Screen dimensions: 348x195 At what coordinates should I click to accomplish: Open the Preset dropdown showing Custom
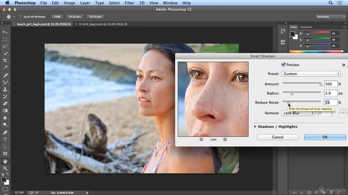click(311, 74)
